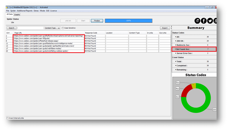Click the Finalize button
Viewport: 228px width, 131px height.
coord(97,21)
